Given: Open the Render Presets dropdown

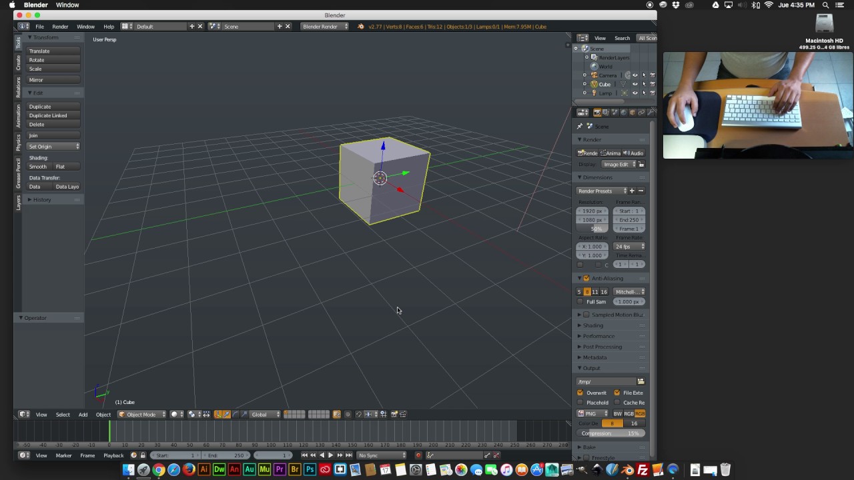Looking at the screenshot, I should [x=601, y=191].
